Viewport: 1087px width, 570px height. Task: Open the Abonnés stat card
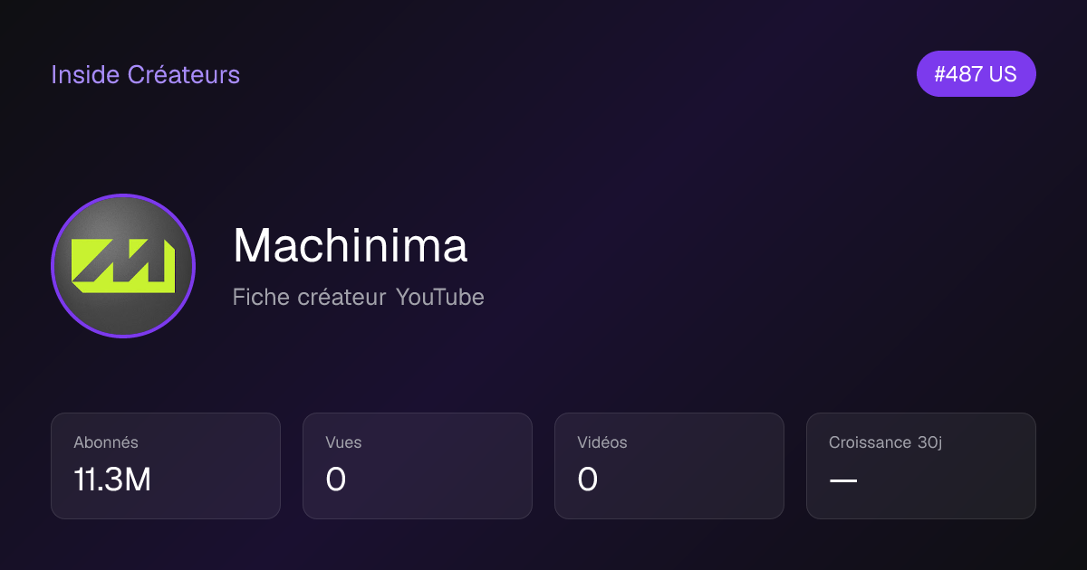[166, 466]
